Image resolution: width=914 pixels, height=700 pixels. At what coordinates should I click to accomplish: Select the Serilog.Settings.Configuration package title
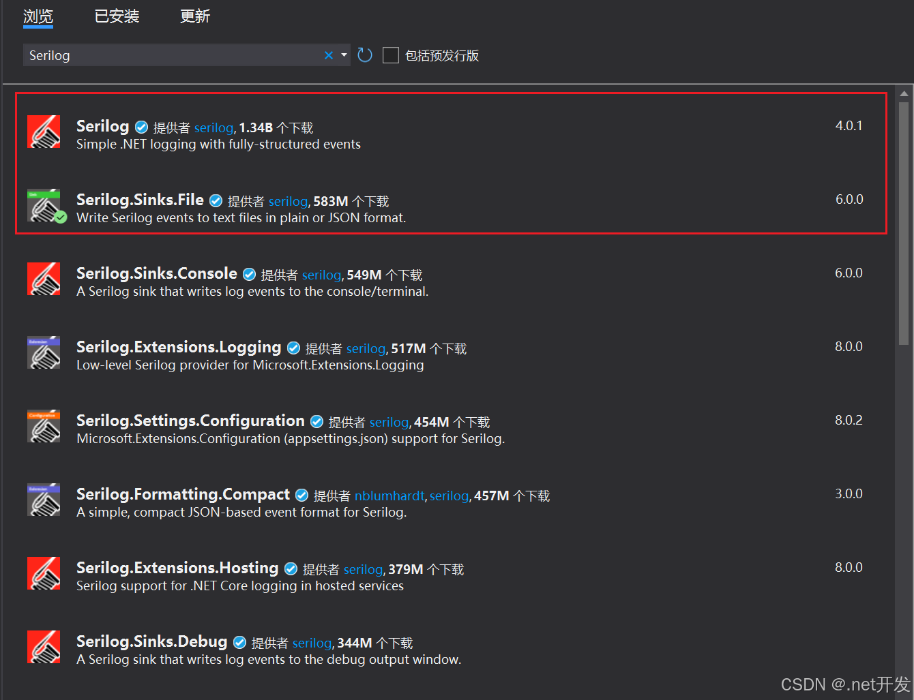[x=190, y=421]
